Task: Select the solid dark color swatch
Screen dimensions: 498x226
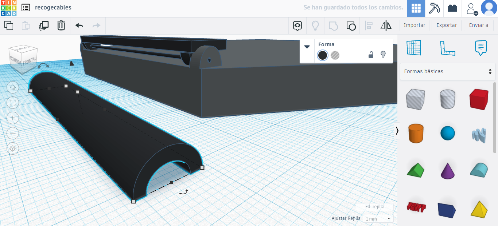Action: coord(323,55)
